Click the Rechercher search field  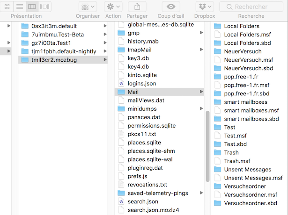pos(251,7)
